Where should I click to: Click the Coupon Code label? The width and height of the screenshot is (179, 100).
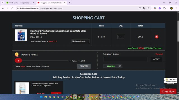click(111, 54)
